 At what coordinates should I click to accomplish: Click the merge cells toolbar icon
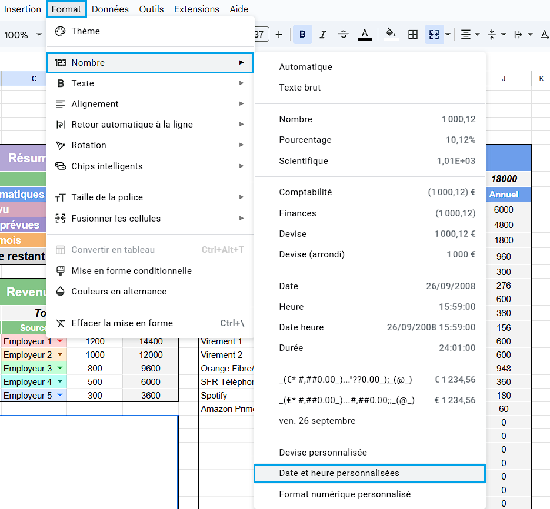point(434,35)
